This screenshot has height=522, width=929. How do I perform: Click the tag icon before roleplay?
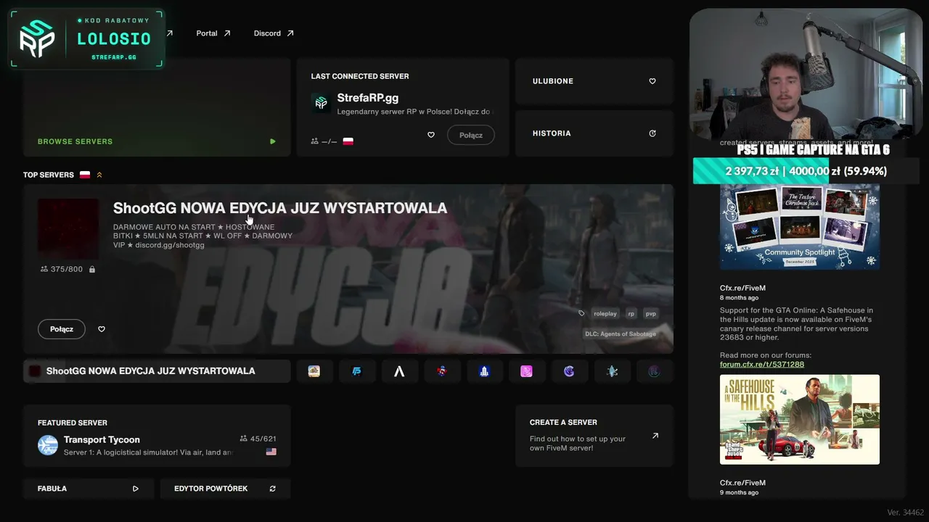(x=581, y=314)
